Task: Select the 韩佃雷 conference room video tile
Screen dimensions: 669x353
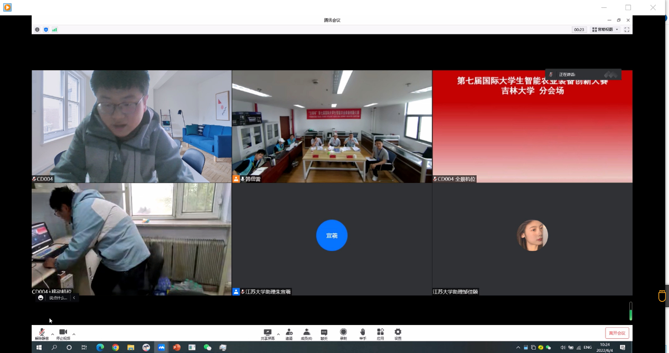Action: click(332, 127)
